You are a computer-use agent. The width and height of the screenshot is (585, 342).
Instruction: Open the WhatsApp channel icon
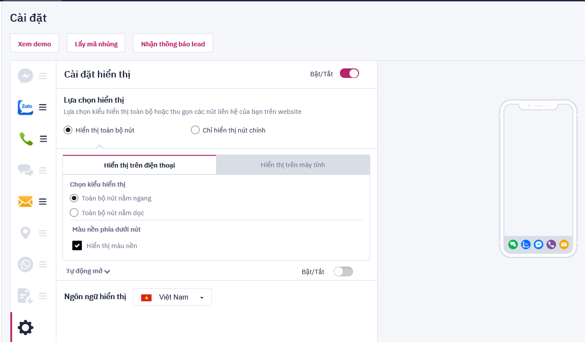[26, 265]
